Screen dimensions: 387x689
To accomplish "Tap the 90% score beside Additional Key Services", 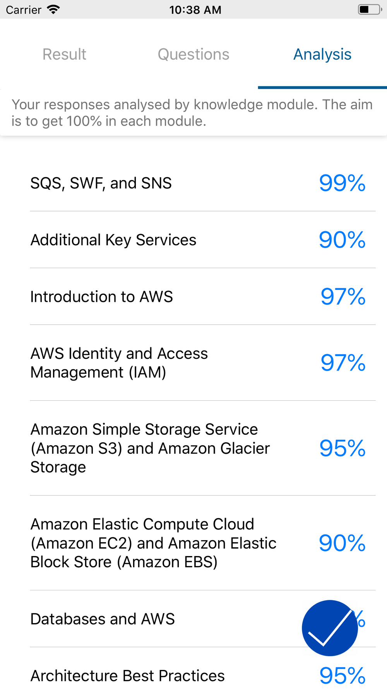I will [x=342, y=240].
